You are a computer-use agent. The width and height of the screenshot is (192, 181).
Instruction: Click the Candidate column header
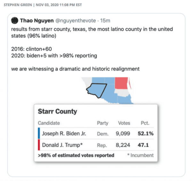pos(49,123)
